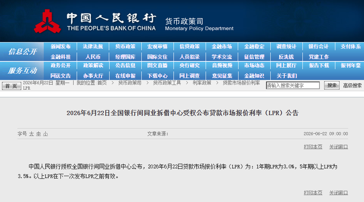Click the 搜索 search button
Image resolution: width=364 pixels, height=202 pixels.
[332, 86]
